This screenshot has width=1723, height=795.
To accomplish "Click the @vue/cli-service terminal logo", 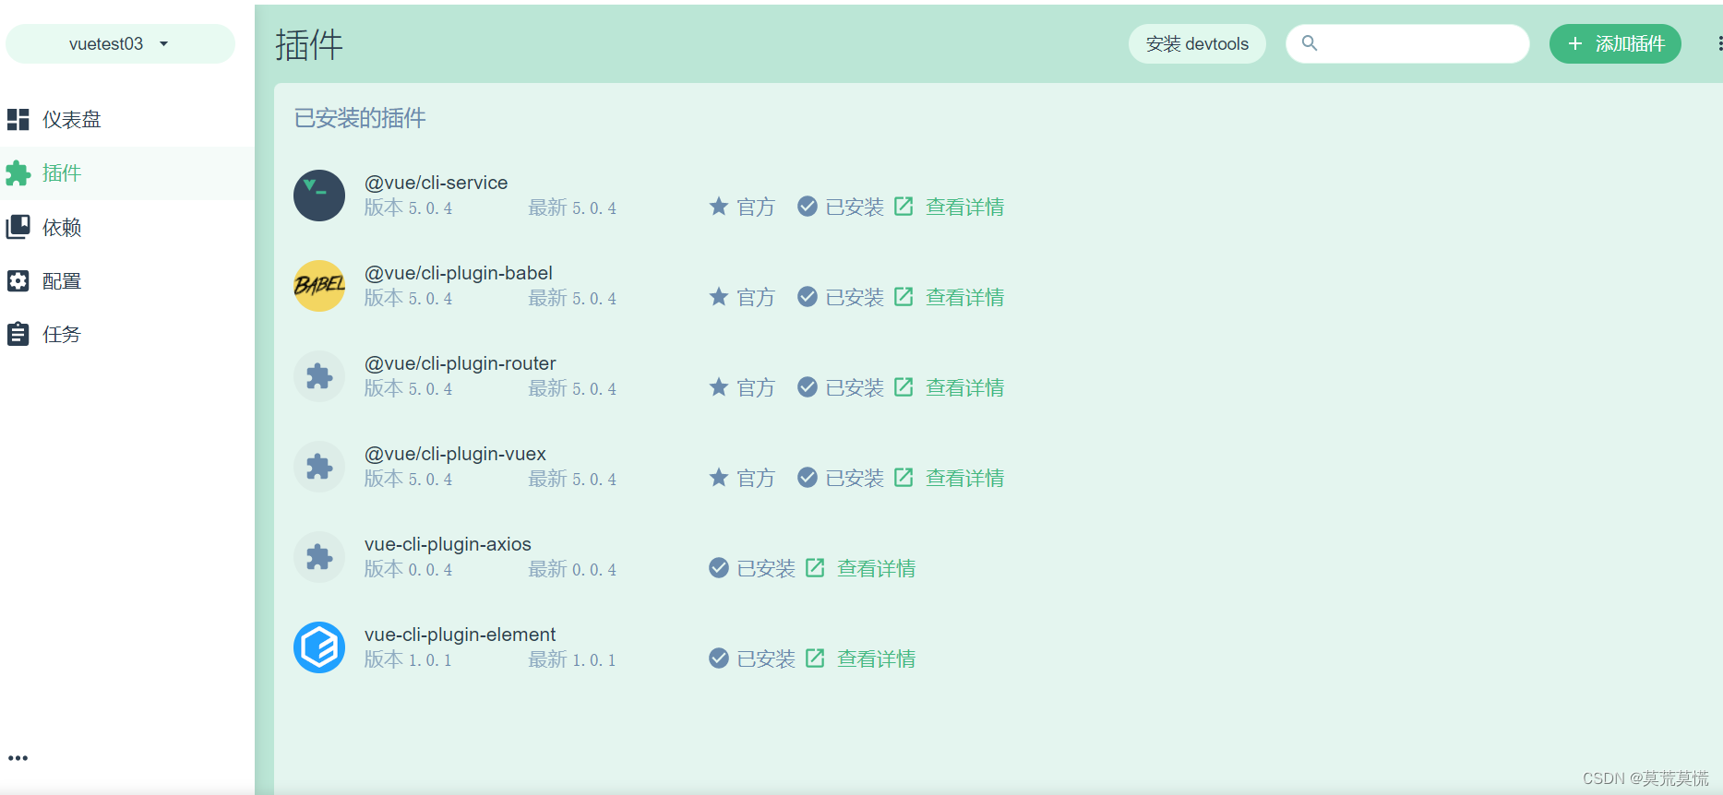I will 319,196.
